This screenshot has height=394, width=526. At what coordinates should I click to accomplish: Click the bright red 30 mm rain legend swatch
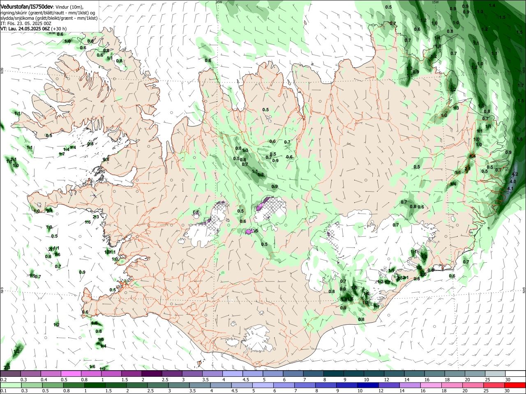pos(515,385)
